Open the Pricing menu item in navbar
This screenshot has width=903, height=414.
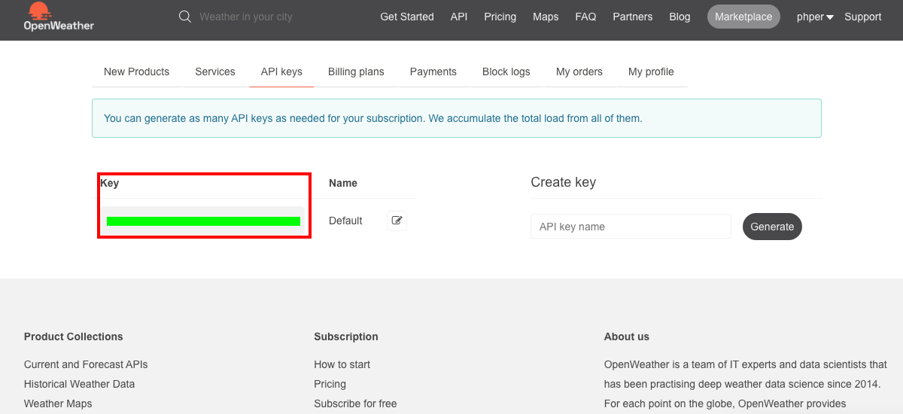tap(500, 17)
